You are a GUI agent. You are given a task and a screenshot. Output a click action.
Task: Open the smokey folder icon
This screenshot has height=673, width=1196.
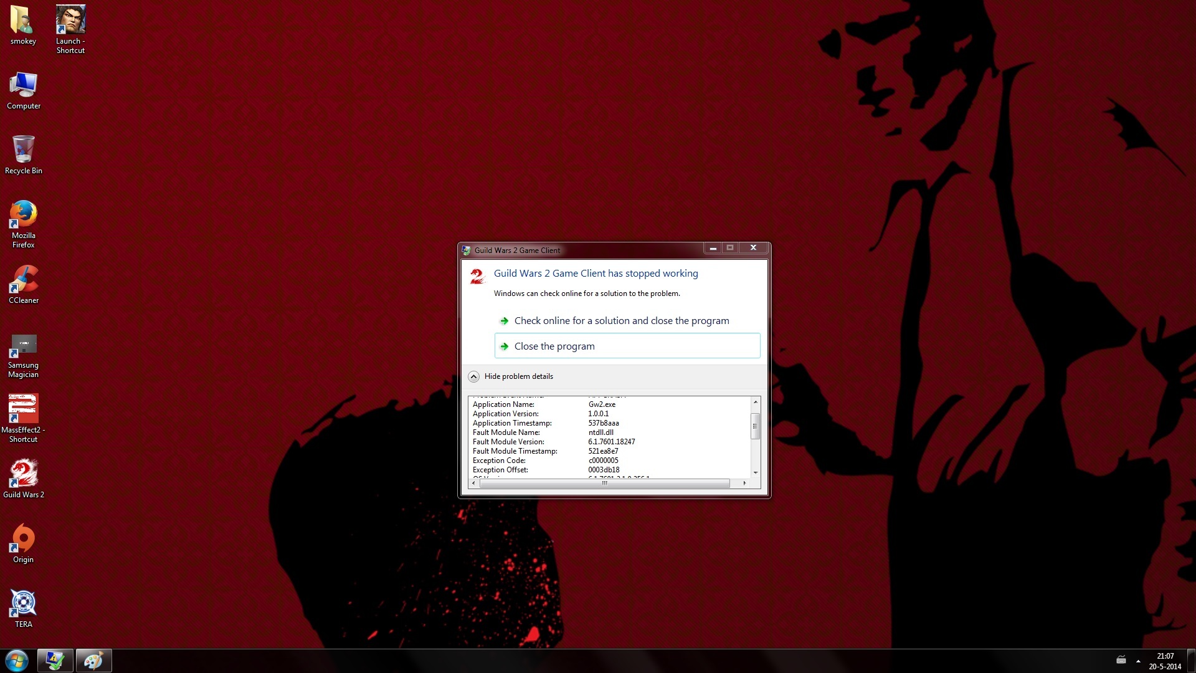(23, 26)
